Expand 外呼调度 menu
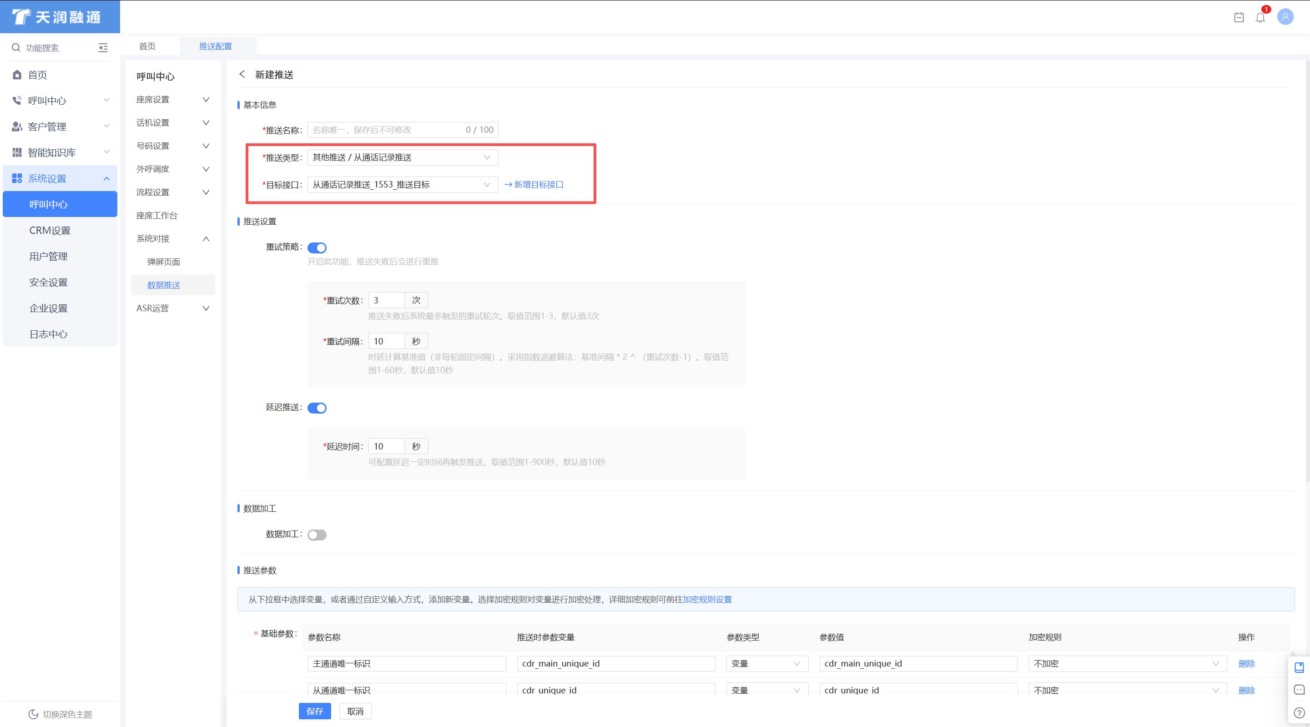This screenshot has width=1310, height=727. (173, 169)
